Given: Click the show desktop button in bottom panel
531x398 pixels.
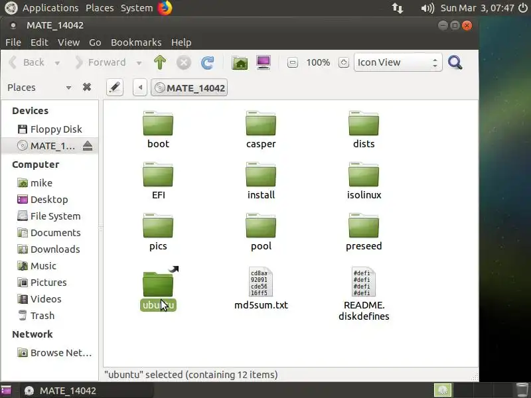Looking at the screenshot, I should coord(6,391).
